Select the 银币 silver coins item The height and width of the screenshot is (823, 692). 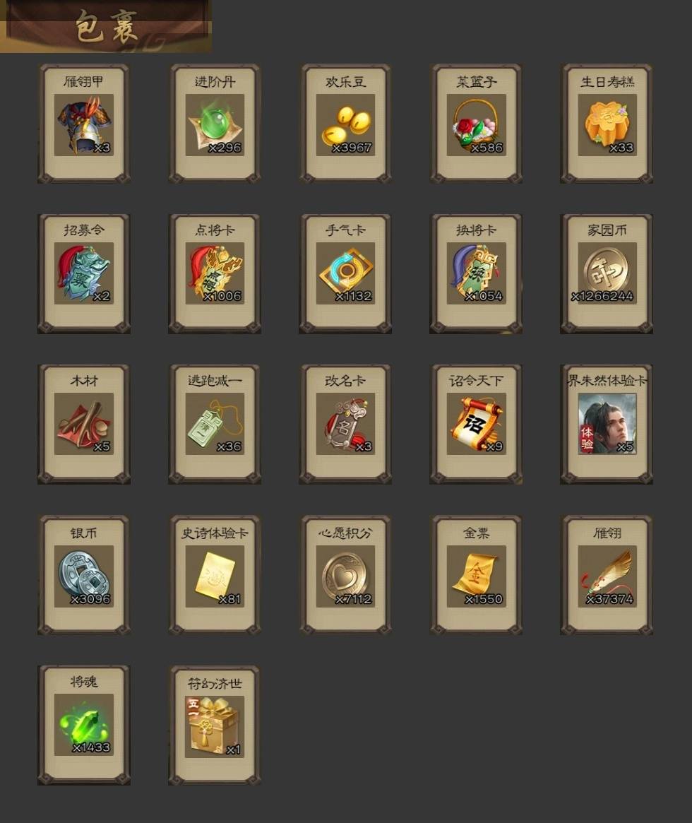(84, 576)
